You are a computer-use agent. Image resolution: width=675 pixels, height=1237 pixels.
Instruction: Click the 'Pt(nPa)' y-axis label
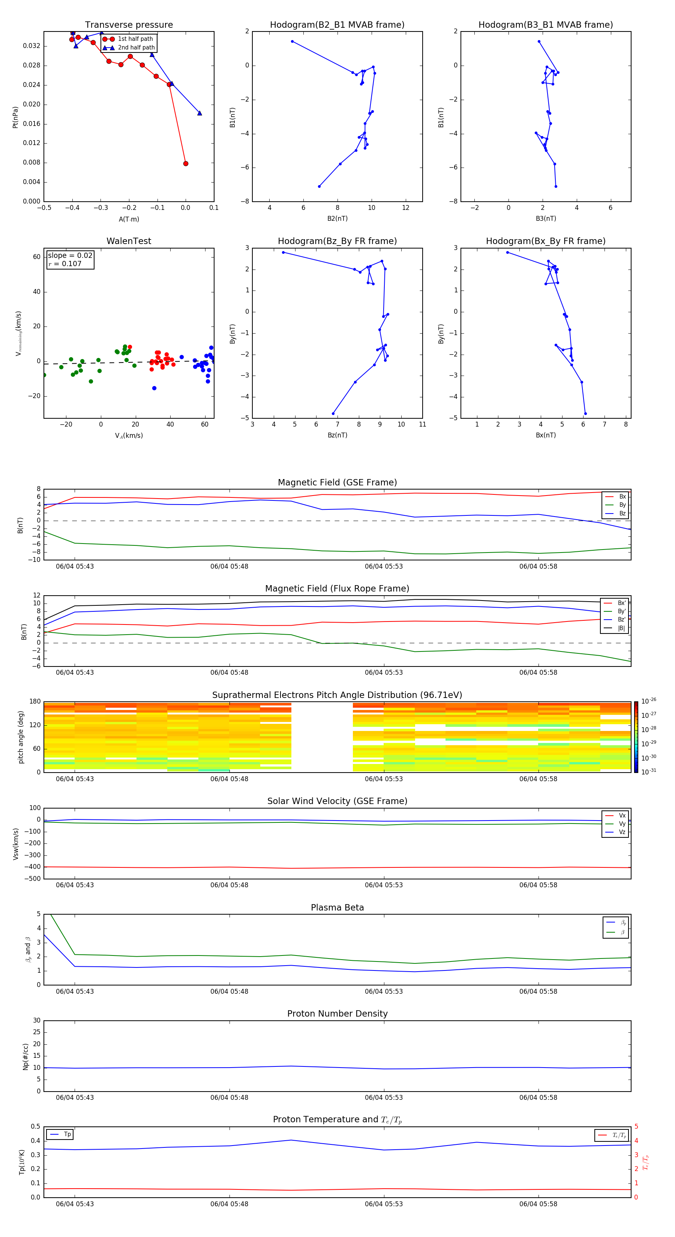tap(15, 117)
